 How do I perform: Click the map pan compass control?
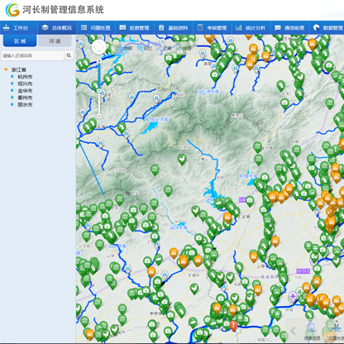point(98,47)
